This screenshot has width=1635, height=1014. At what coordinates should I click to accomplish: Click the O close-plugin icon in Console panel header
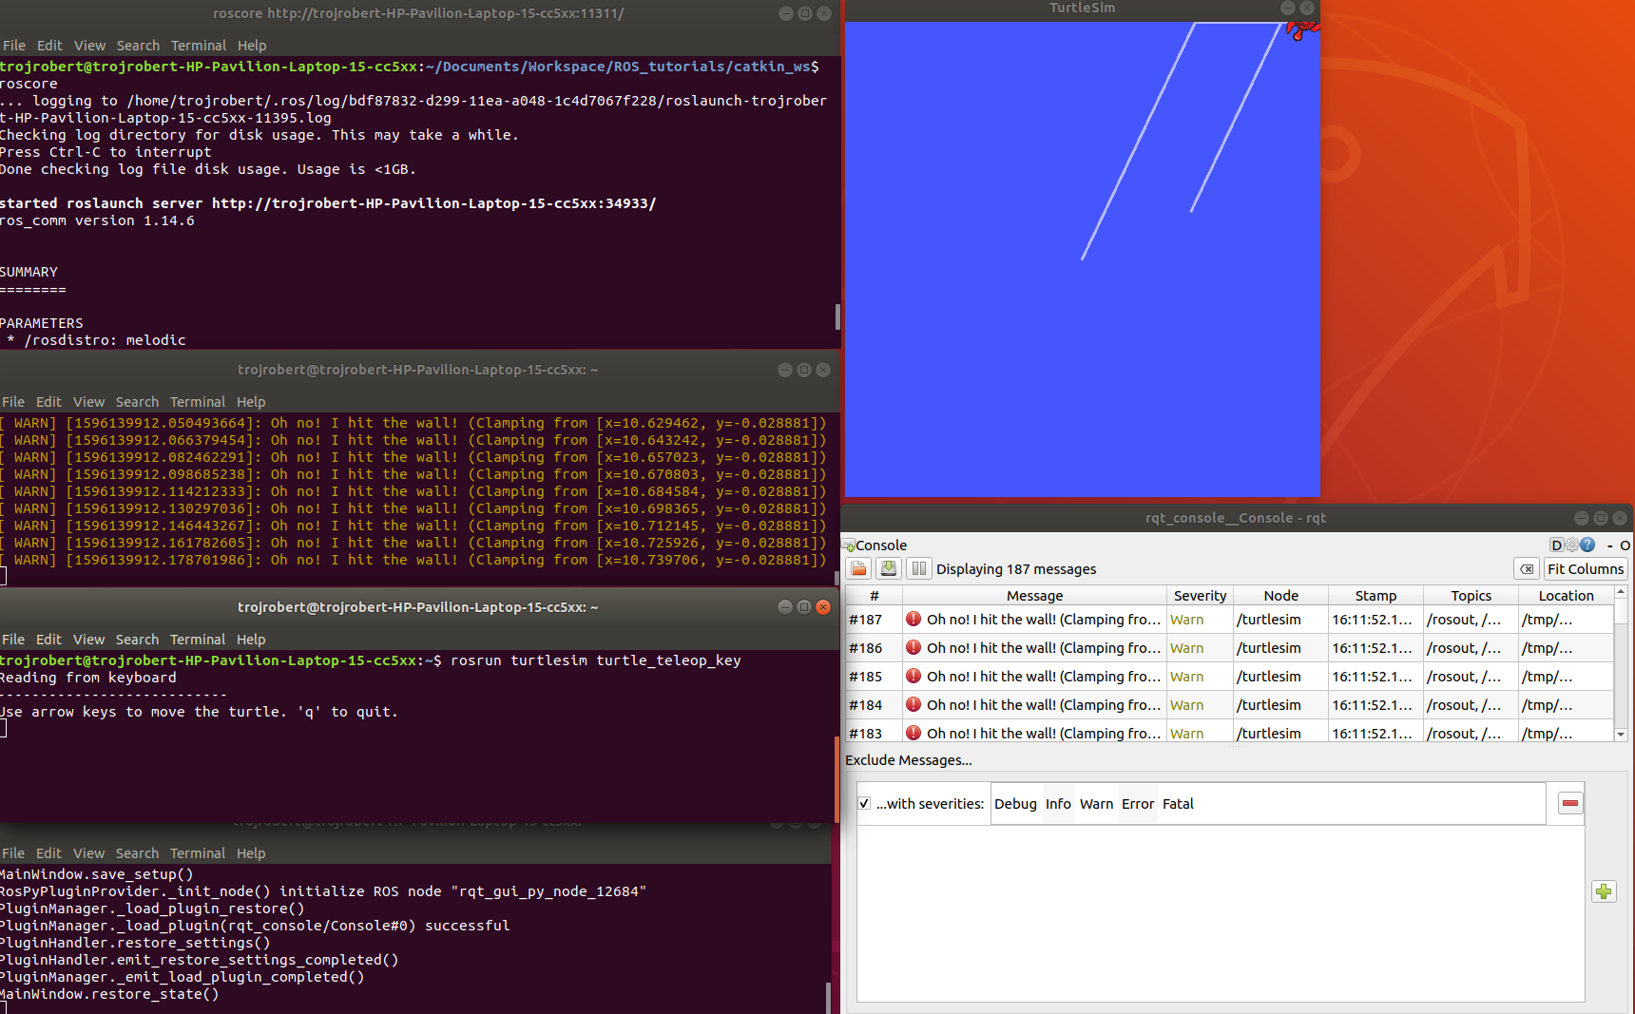tap(1625, 545)
